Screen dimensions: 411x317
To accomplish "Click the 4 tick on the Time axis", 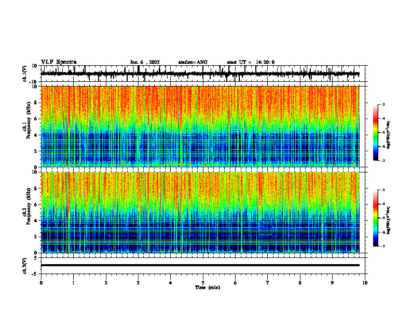I will point(171,283).
